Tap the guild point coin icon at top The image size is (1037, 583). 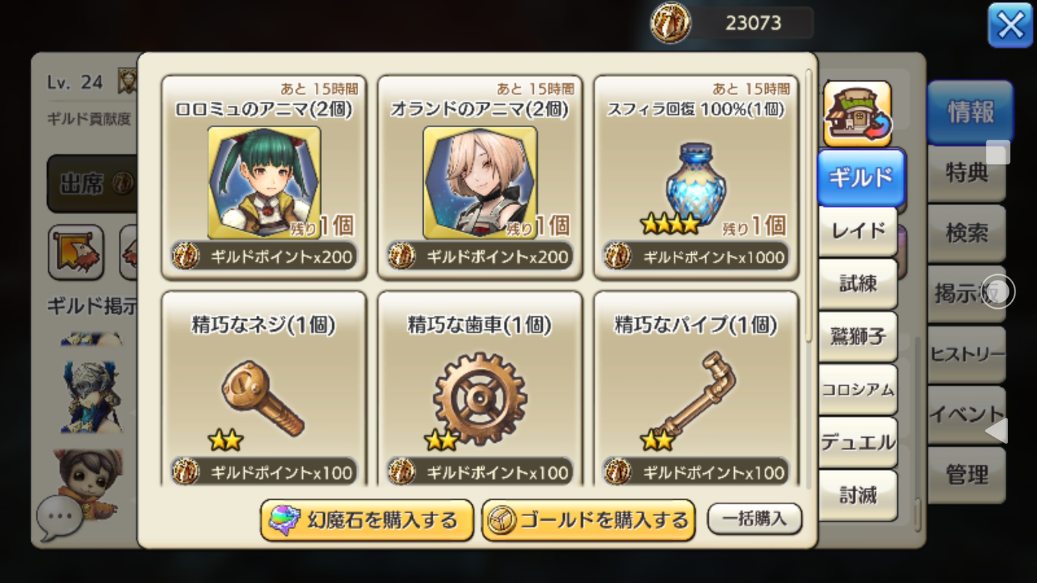[x=670, y=23]
